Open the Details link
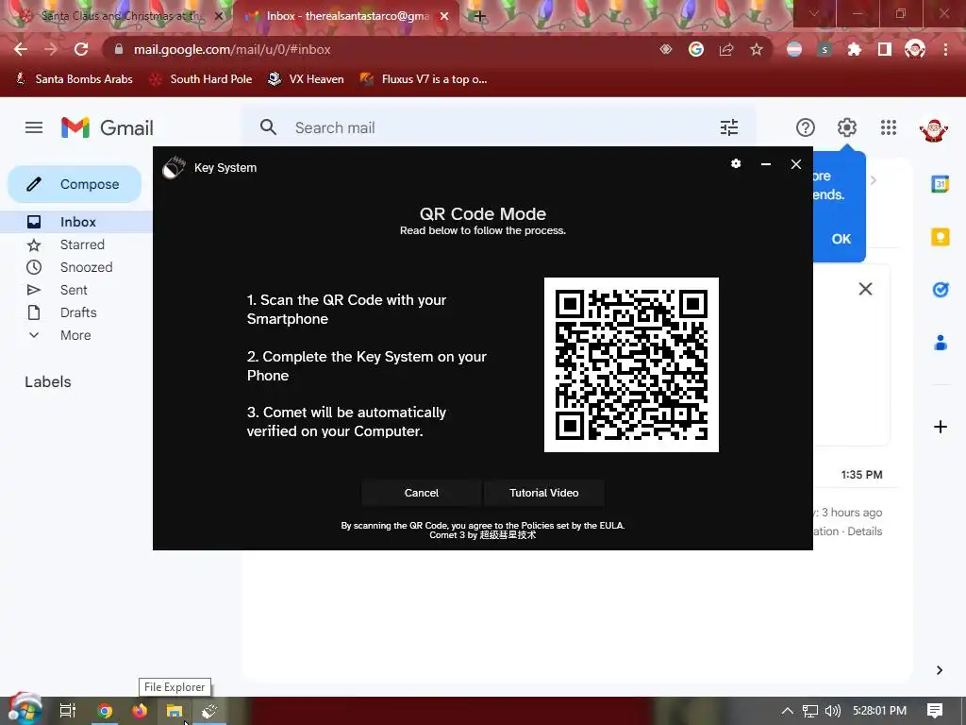This screenshot has height=725, width=966. 864,531
